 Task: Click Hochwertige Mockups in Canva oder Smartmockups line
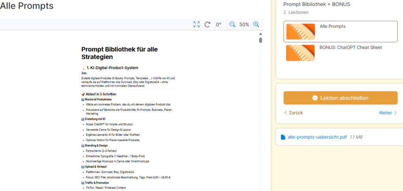coord(117,161)
